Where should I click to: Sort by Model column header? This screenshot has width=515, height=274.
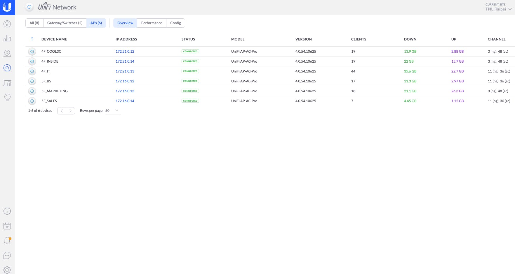[238, 39]
